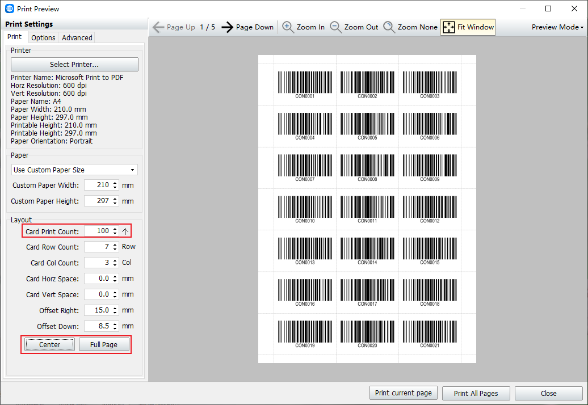This screenshot has width=588, height=405.
Task: Increase Card Col Count with up spinner
Action: [x=115, y=260]
